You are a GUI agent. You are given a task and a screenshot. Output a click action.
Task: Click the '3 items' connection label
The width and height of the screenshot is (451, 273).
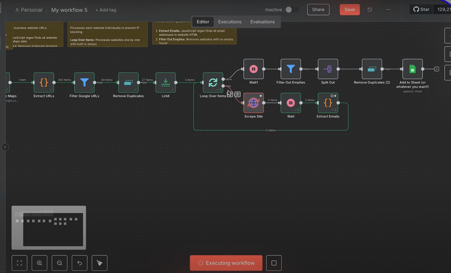(190, 80)
